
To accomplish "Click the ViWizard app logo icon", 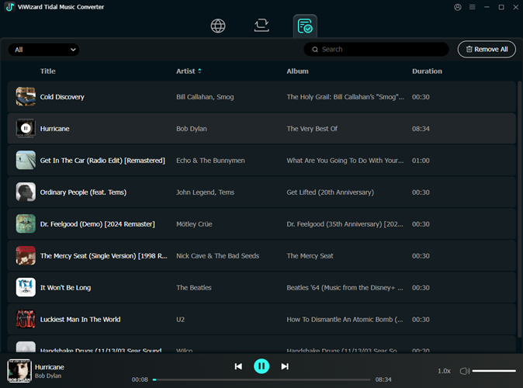I will pos(9,7).
